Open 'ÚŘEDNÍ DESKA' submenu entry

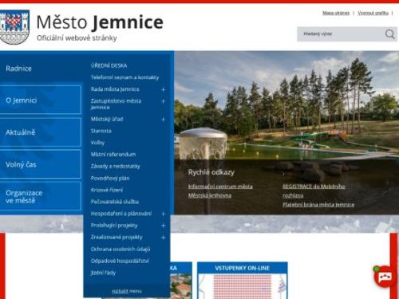[x=109, y=65]
